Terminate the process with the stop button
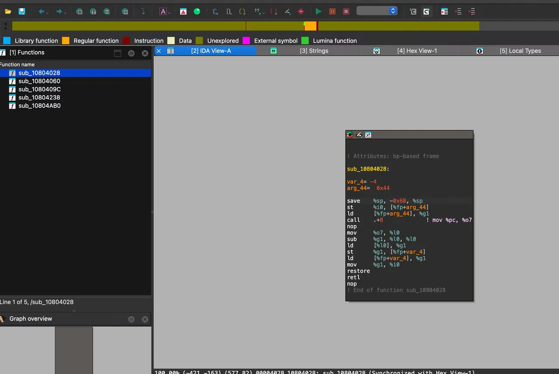 point(346,11)
